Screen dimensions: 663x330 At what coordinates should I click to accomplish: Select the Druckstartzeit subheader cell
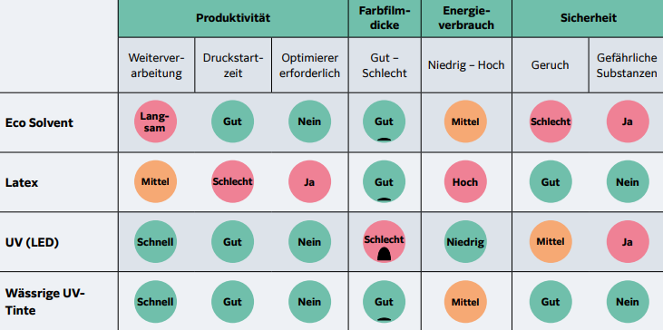click(x=233, y=65)
